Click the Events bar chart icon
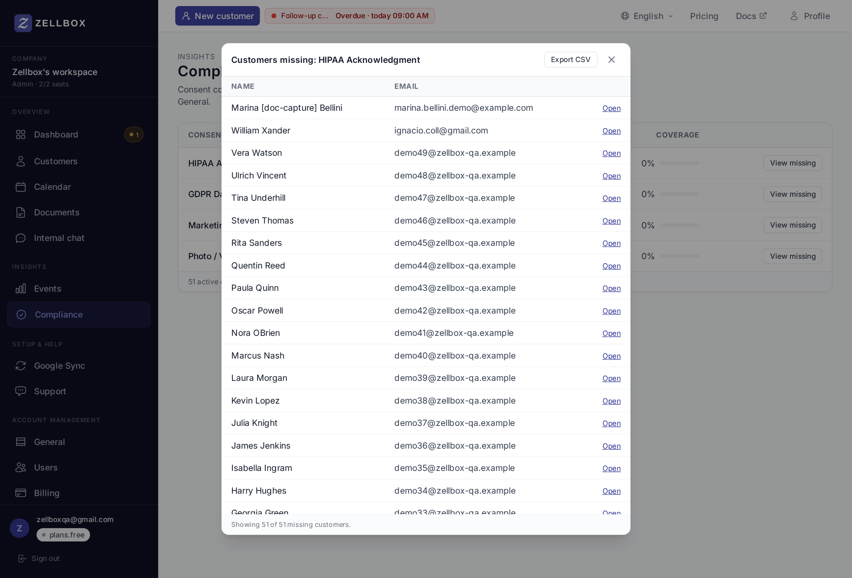This screenshot has height=578, width=852. coord(21,289)
